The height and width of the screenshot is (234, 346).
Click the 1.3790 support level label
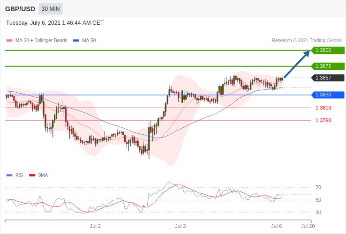click(323, 120)
